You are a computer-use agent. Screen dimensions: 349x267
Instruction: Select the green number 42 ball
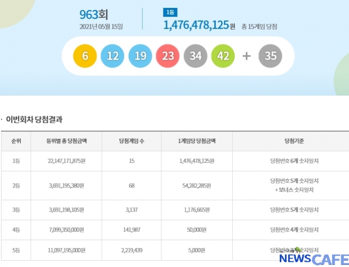[223, 56]
